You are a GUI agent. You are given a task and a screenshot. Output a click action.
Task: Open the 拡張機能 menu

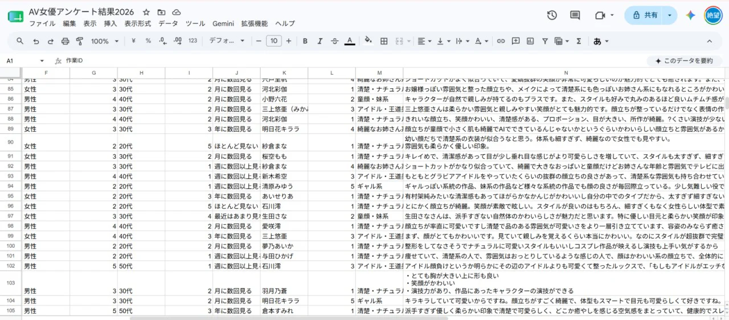tap(254, 24)
